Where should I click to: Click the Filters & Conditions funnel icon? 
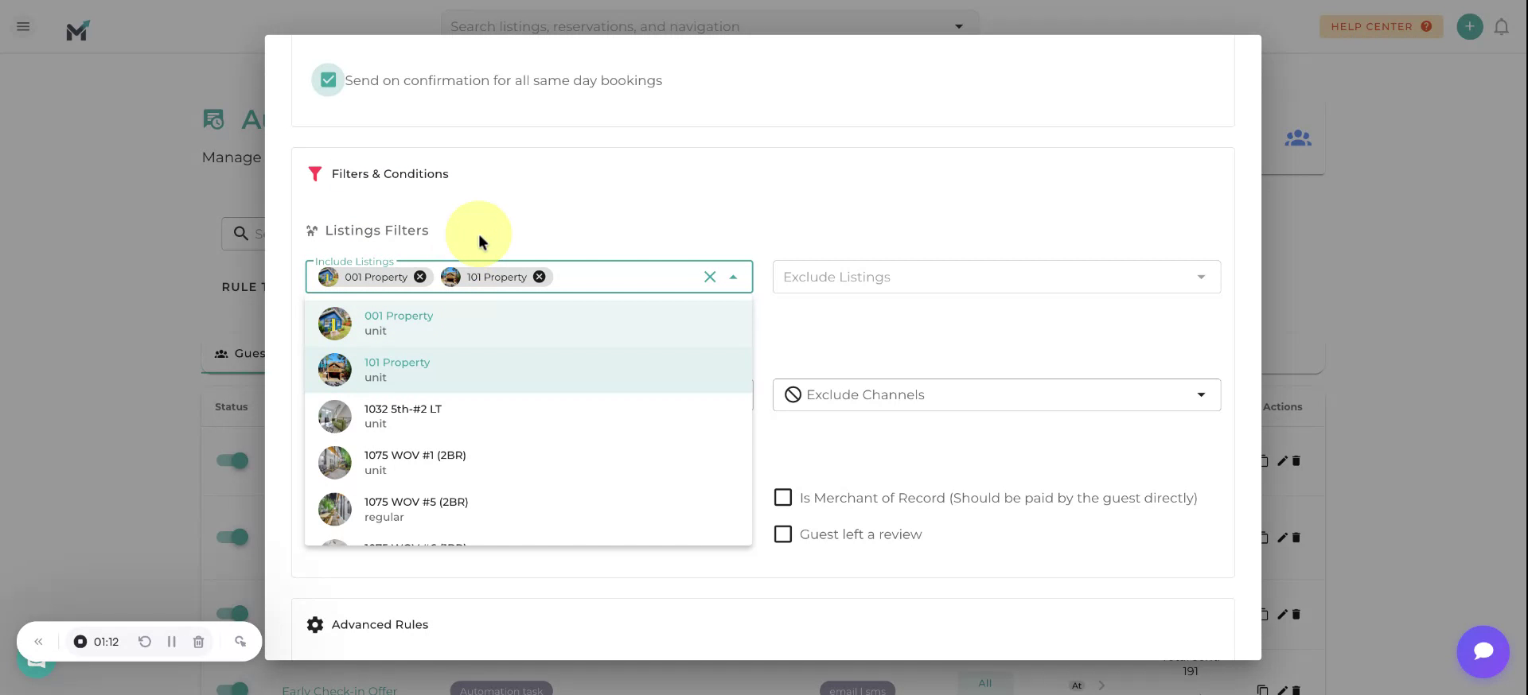point(315,173)
